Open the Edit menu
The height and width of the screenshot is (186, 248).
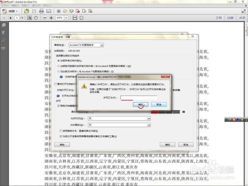pyautogui.click(x=15, y=5)
